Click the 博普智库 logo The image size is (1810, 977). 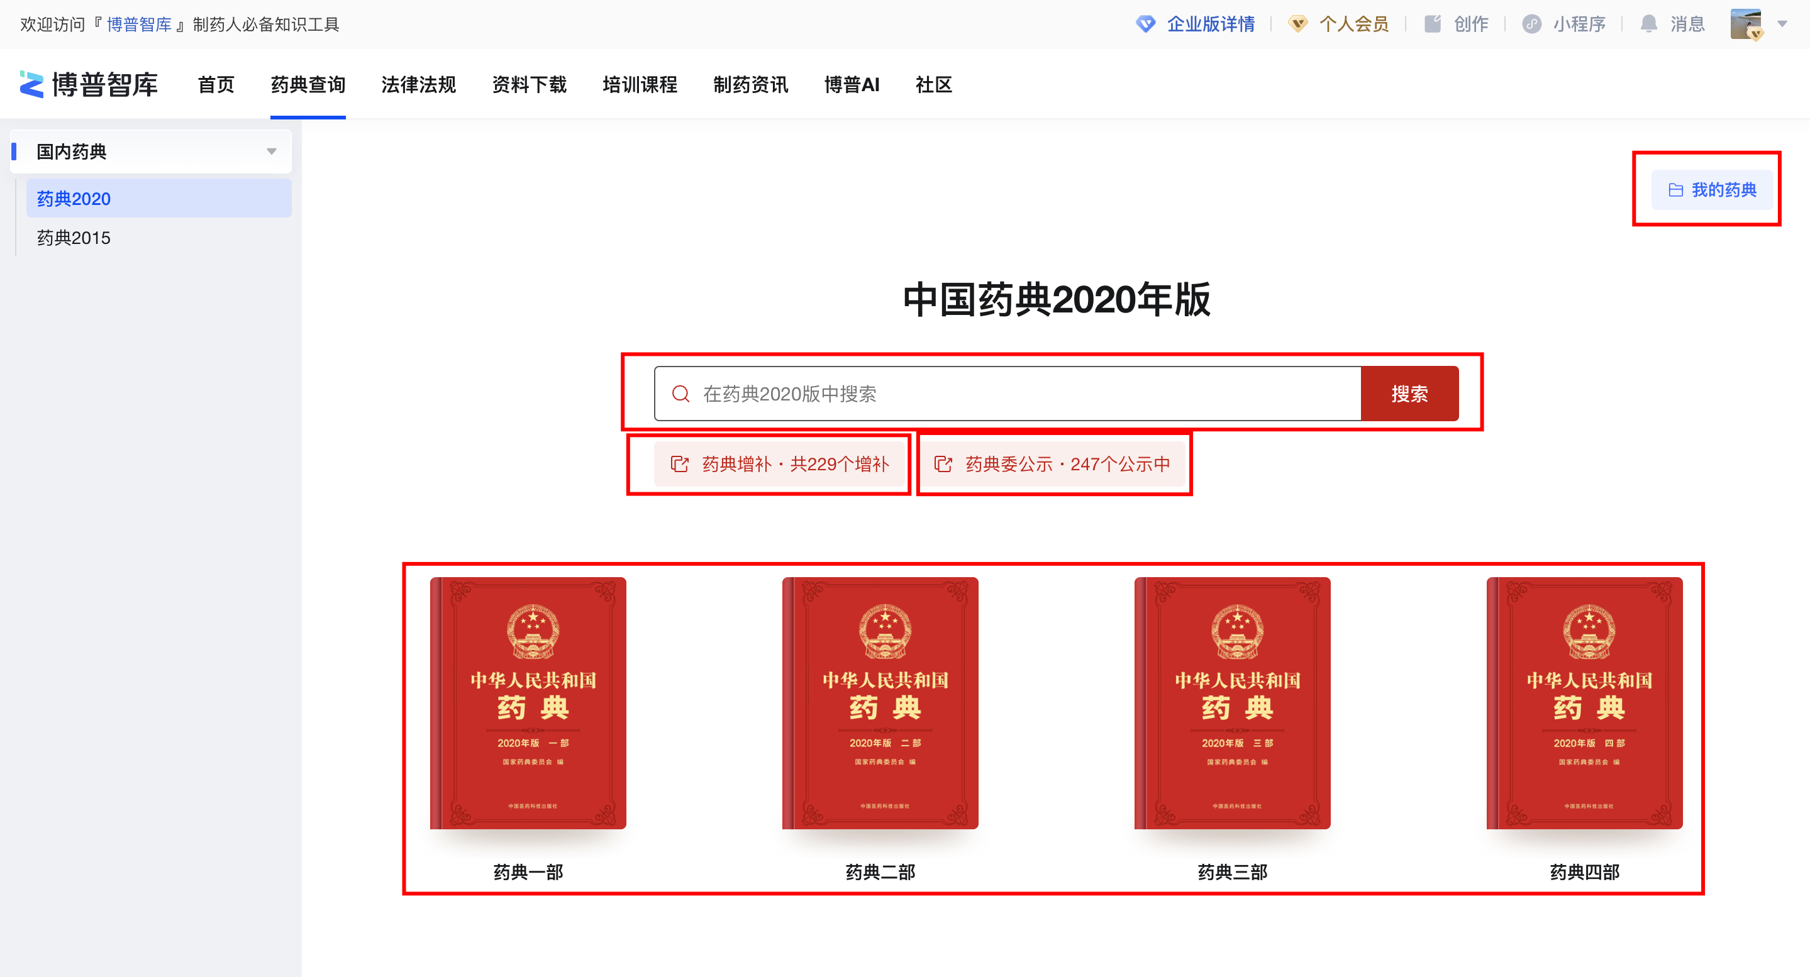(89, 84)
